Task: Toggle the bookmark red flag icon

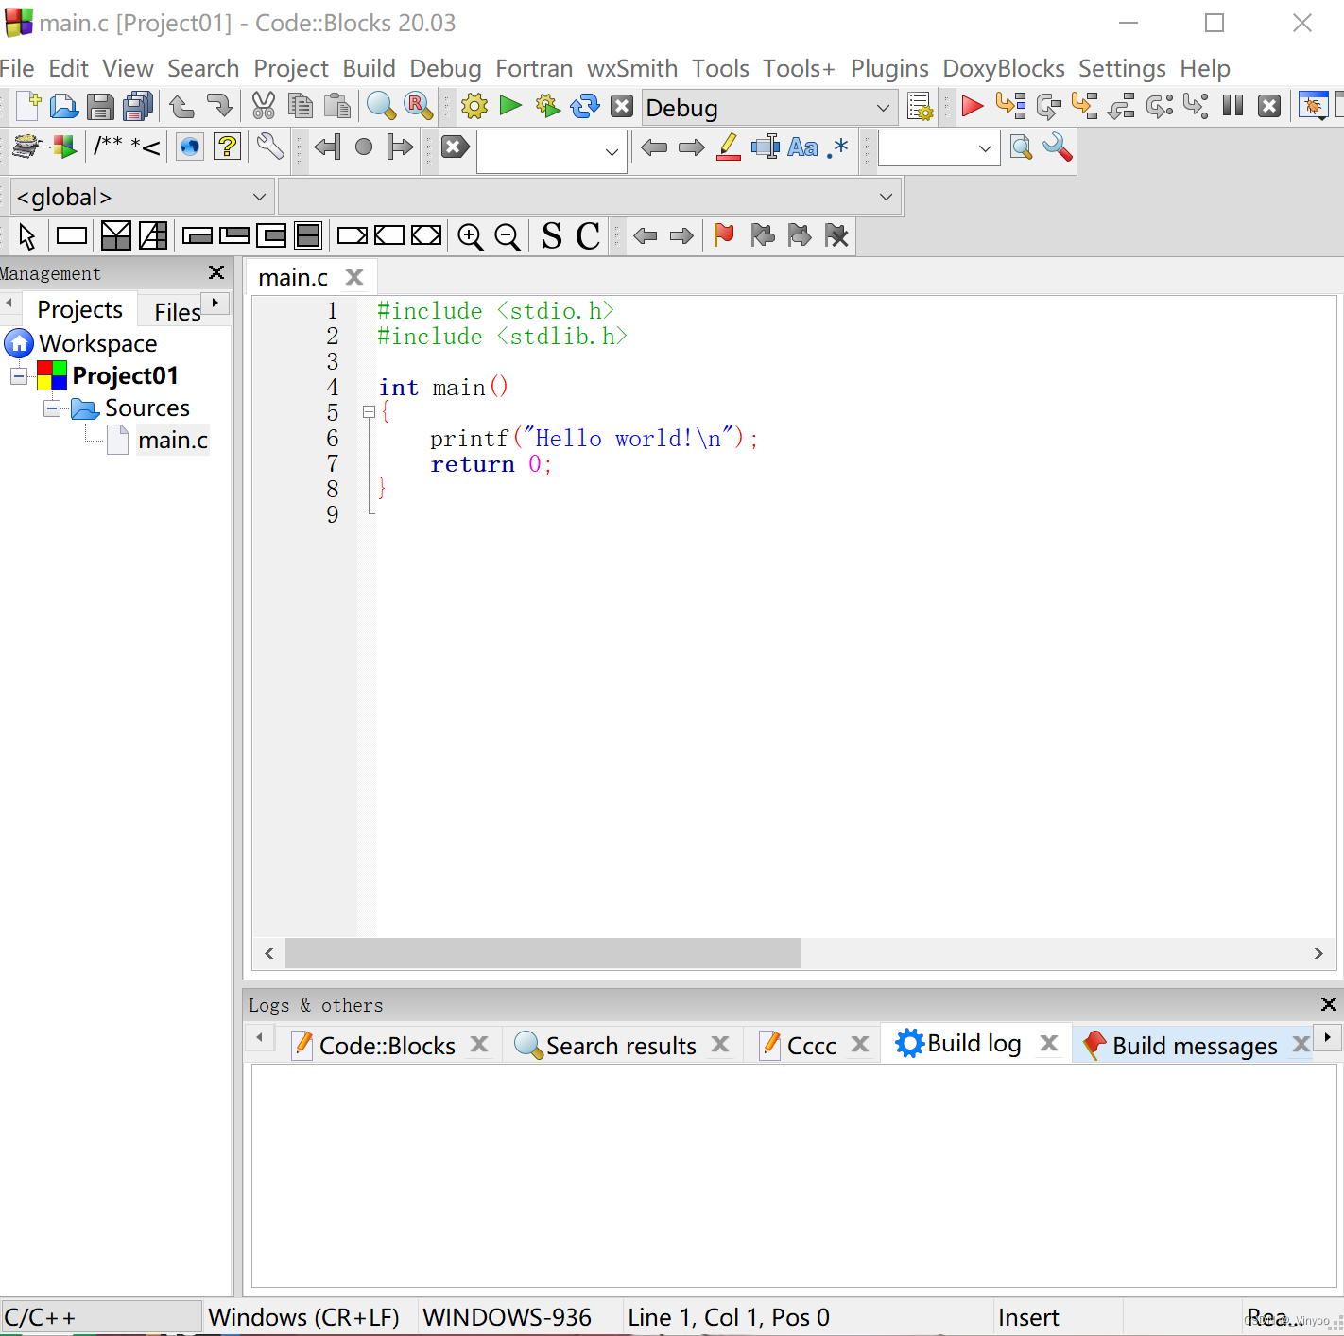Action: 724,235
